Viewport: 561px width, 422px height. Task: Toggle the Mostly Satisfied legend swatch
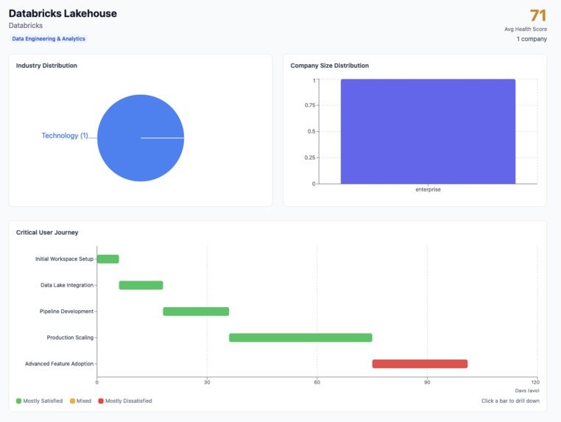tap(18, 401)
